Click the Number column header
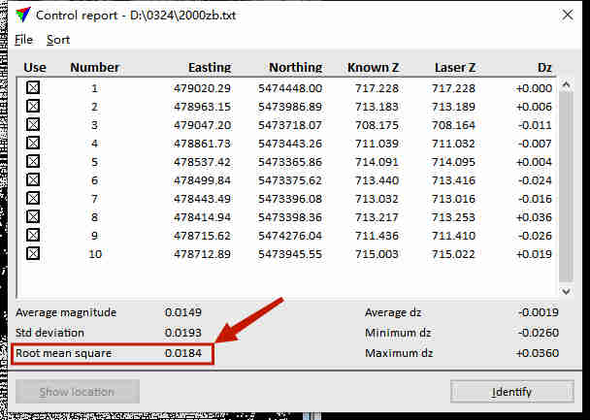The height and width of the screenshot is (420, 590). (95, 68)
